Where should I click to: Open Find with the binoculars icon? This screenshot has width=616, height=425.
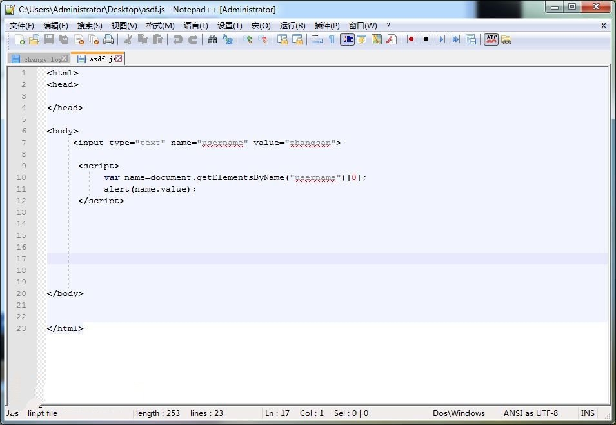click(212, 39)
